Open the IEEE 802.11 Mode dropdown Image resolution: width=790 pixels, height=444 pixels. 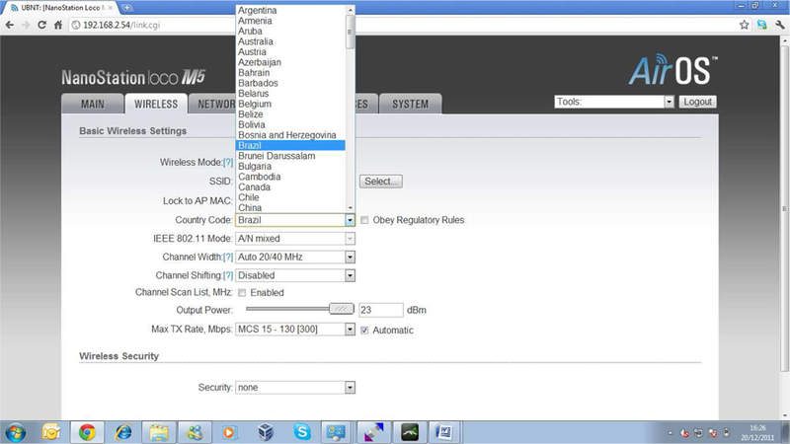tap(295, 239)
